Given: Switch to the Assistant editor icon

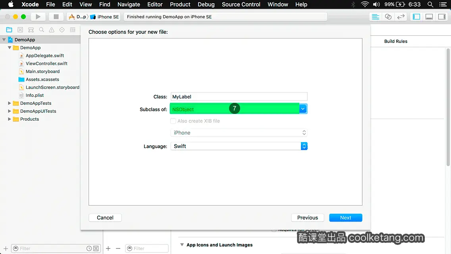Looking at the screenshot, I should click(388, 17).
